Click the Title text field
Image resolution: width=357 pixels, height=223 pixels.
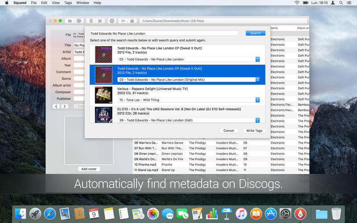pos(79,45)
